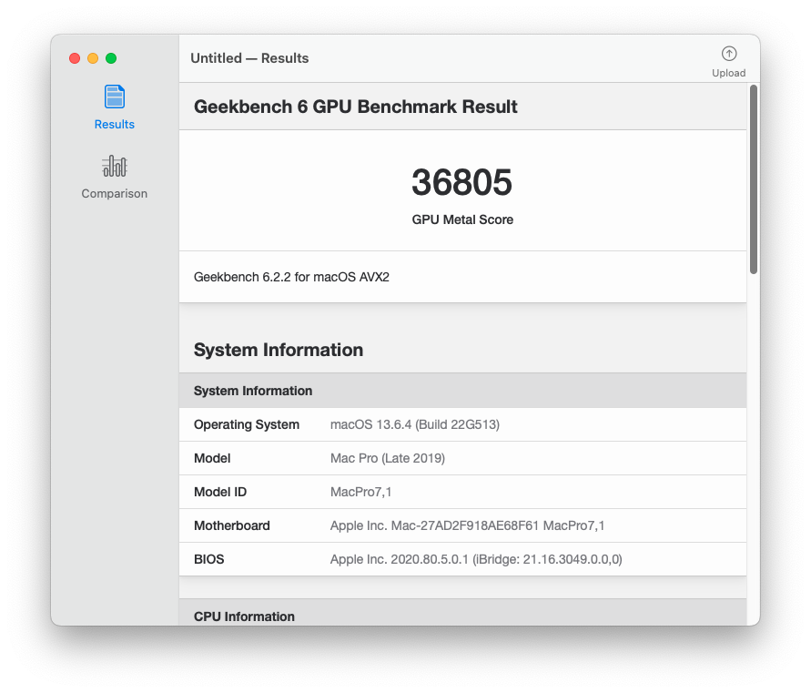
Task: Click the 'GPU Metal Score' label
Action: pos(462,219)
